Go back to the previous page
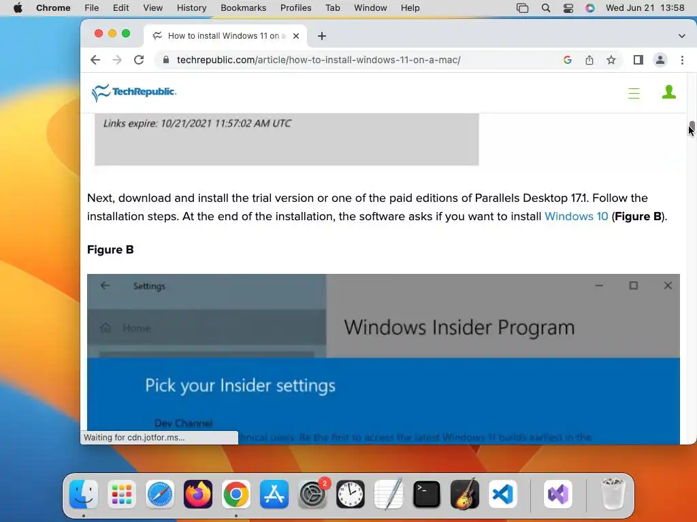697x522 pixels. click(95, 60)
